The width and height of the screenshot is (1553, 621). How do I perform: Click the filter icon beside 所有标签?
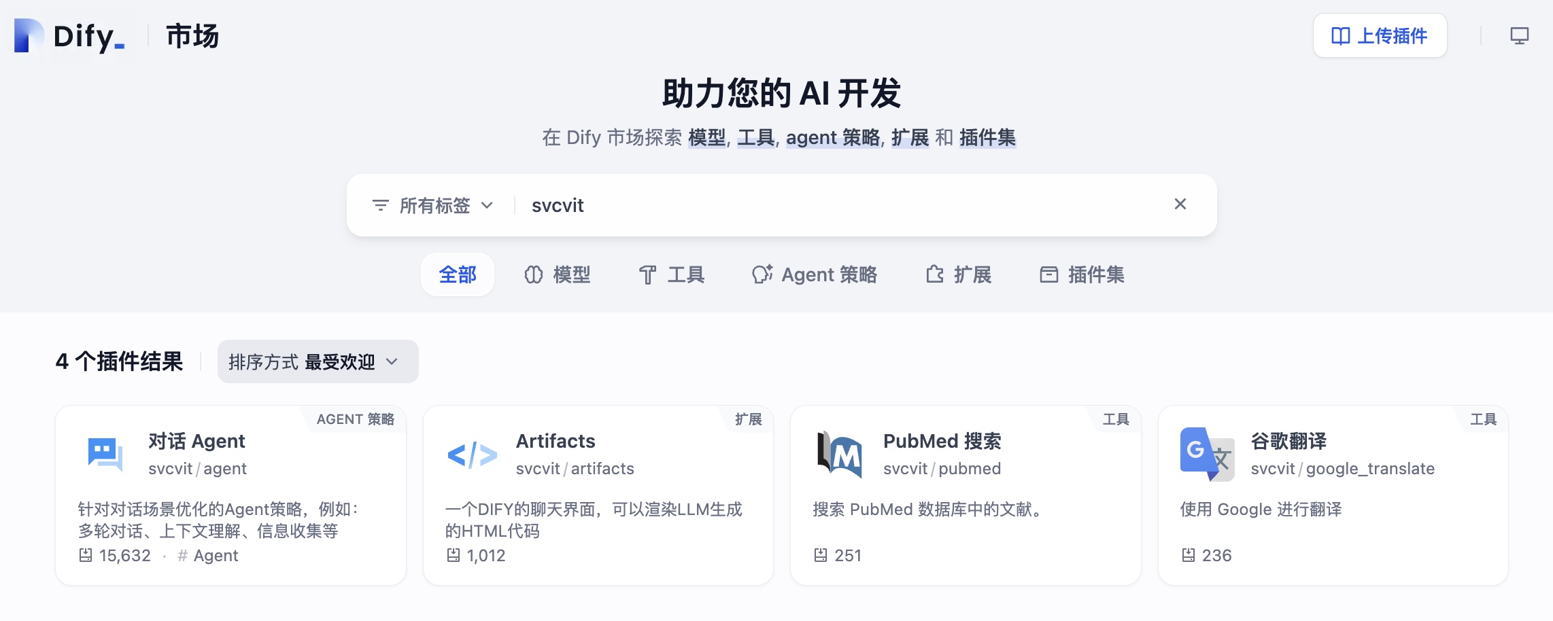(x=380, y=205)
